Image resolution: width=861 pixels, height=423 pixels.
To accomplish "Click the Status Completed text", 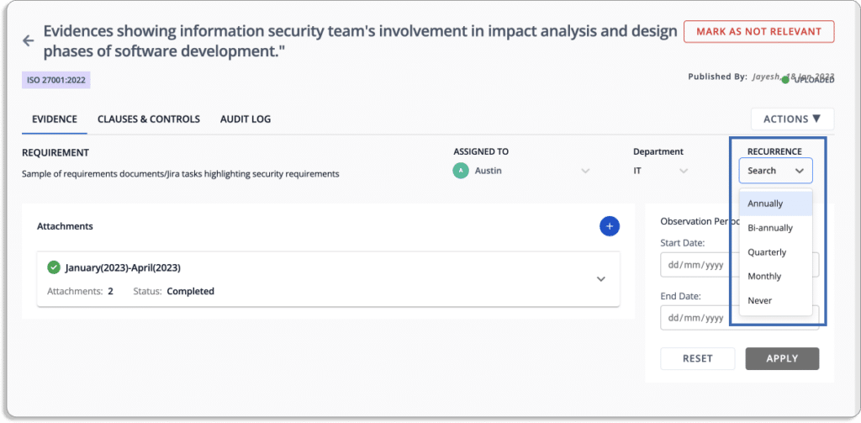I will 173,291.
